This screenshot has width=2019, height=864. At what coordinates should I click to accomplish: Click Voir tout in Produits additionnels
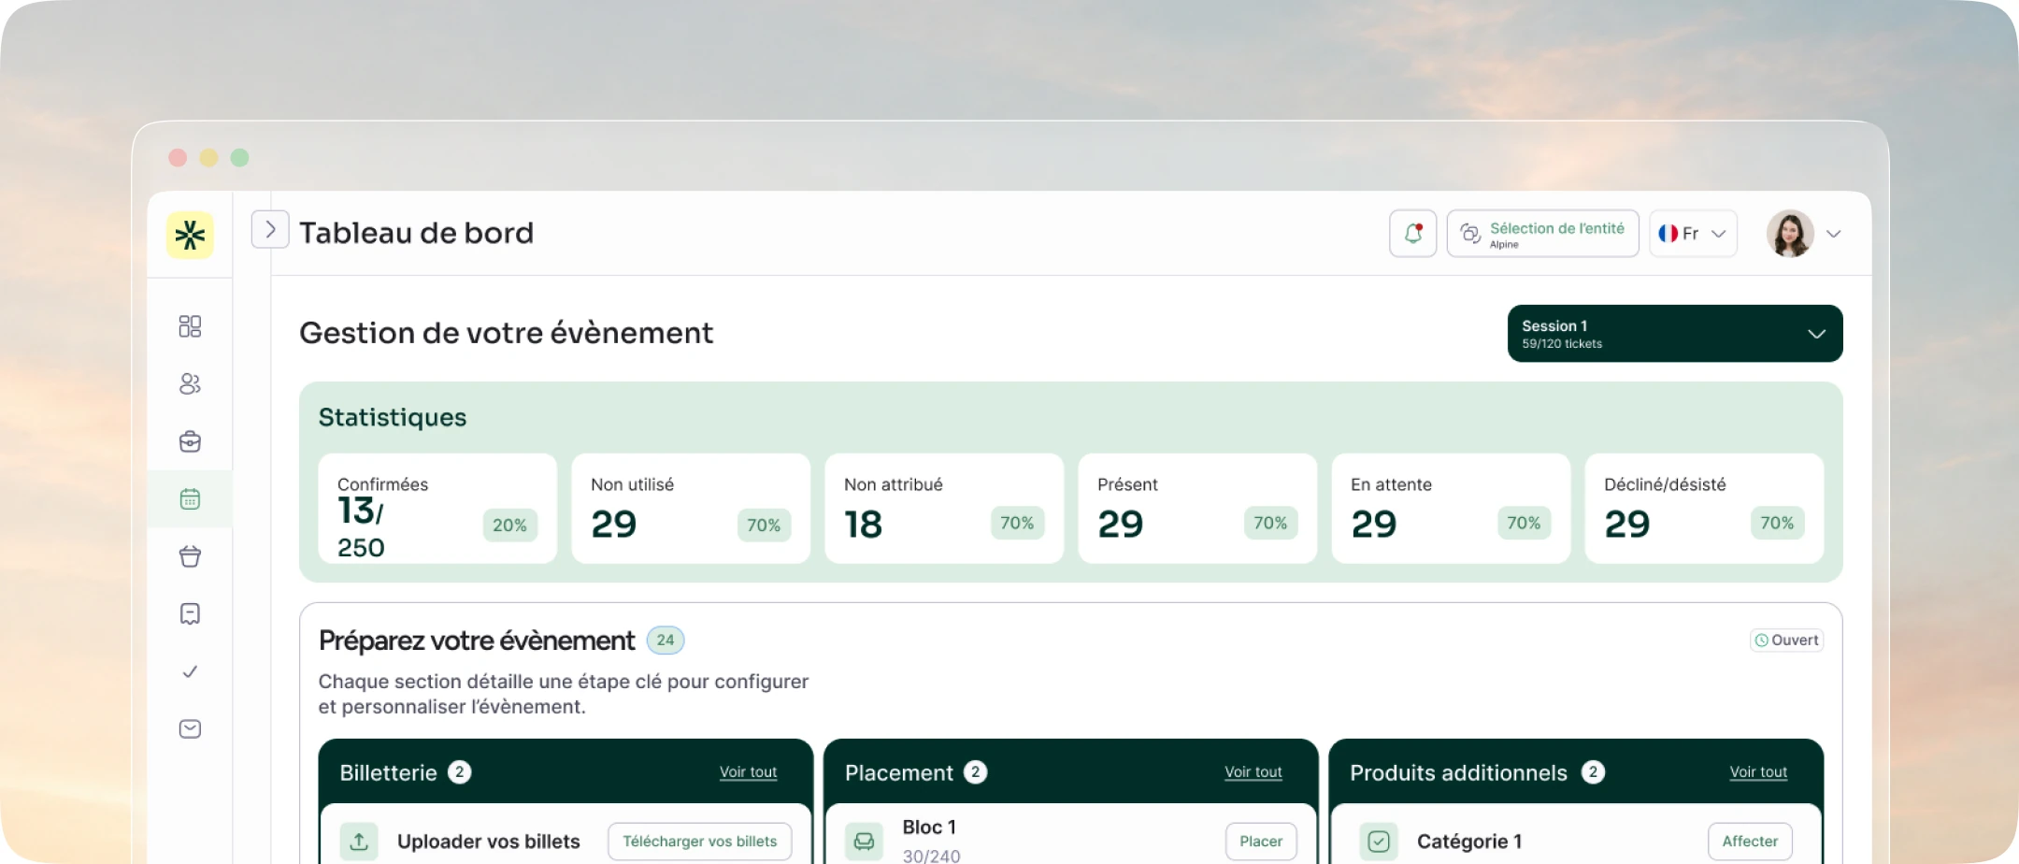point(1758,772)
